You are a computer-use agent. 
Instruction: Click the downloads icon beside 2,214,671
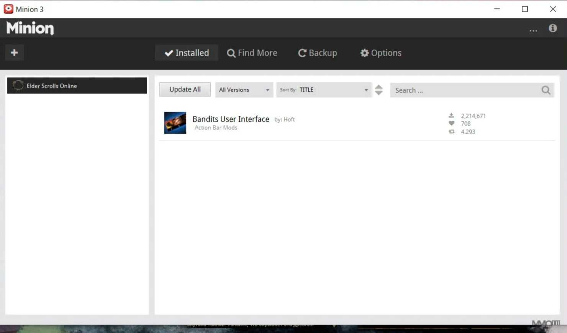coord(451,116)
